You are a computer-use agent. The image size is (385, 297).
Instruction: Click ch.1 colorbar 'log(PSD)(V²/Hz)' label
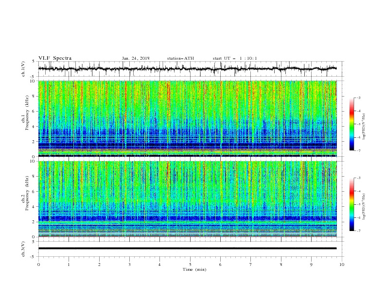pyautogui.click(x=364, y=127)
